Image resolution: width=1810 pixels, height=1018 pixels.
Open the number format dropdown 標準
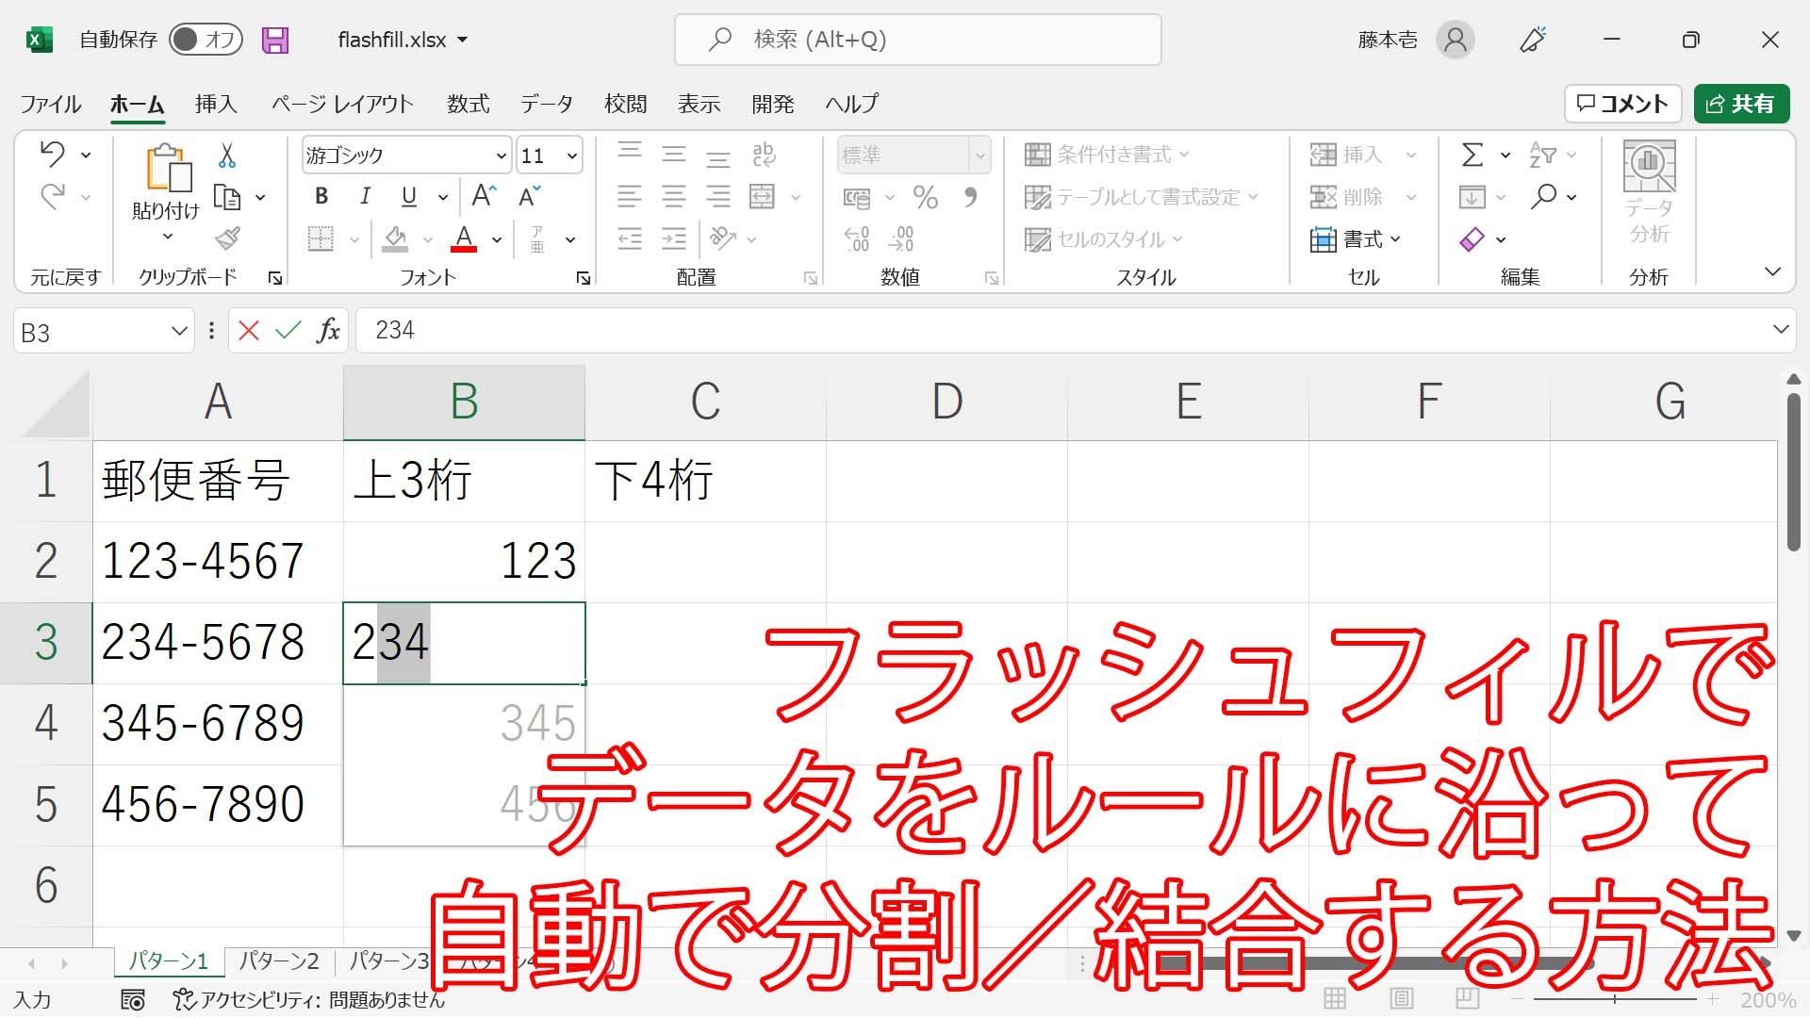pos(979,156)
